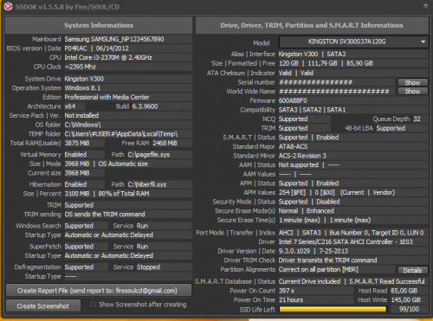Select SSD life 99/100 value
This screenshot has width=433, height=321.
[x=409, y=309]
